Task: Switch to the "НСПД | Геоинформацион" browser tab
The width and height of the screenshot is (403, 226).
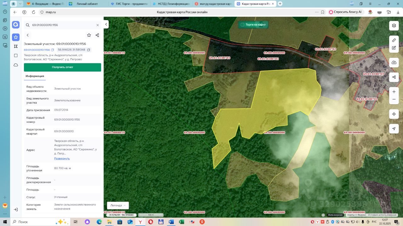Action: pos(171,4)
